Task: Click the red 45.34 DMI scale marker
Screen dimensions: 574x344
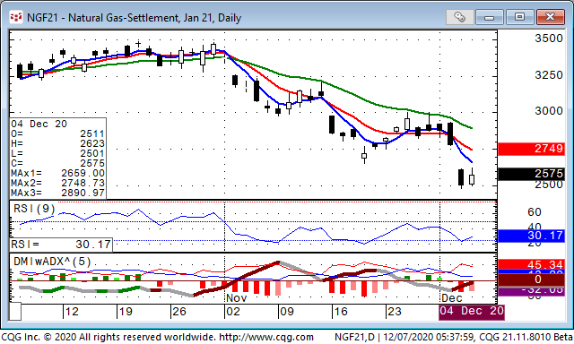Action: click(531, 264)
